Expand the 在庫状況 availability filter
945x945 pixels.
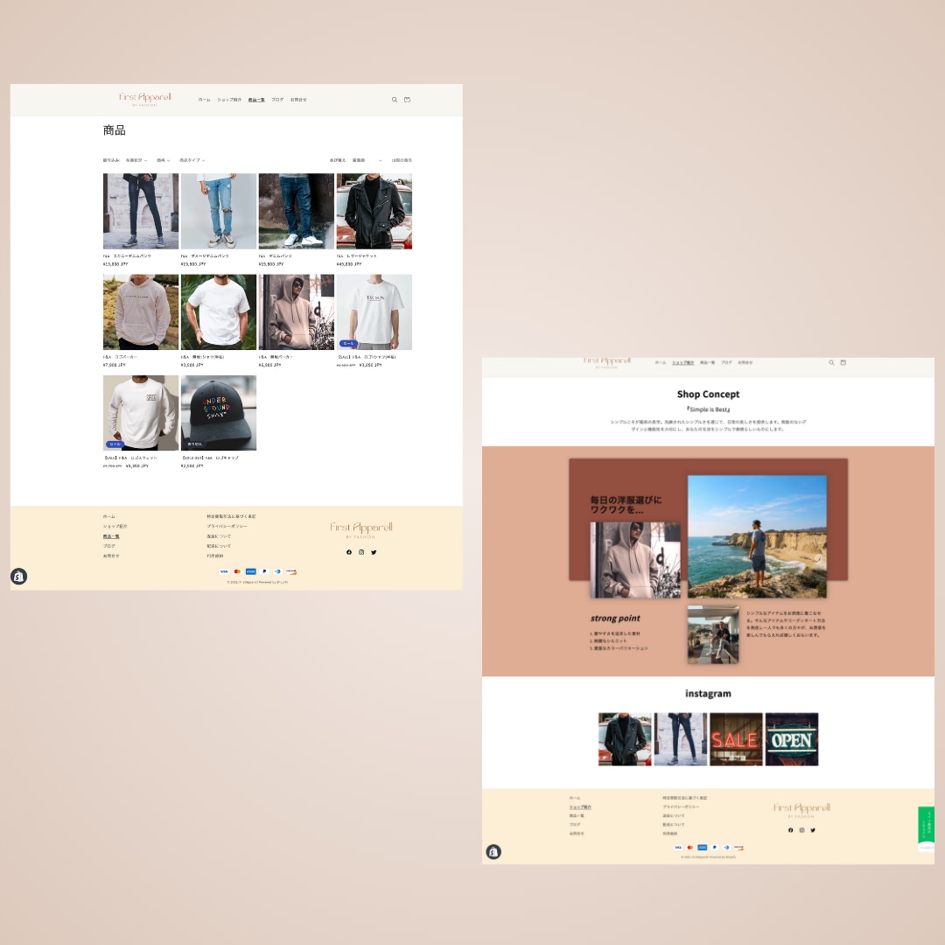coord(136,160)
